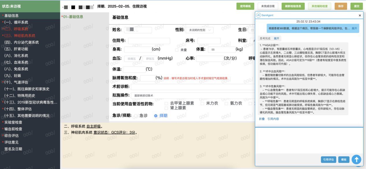Click 引用内容 link under AI response
This screenshot has width=366, height=169.
point(273,119)
